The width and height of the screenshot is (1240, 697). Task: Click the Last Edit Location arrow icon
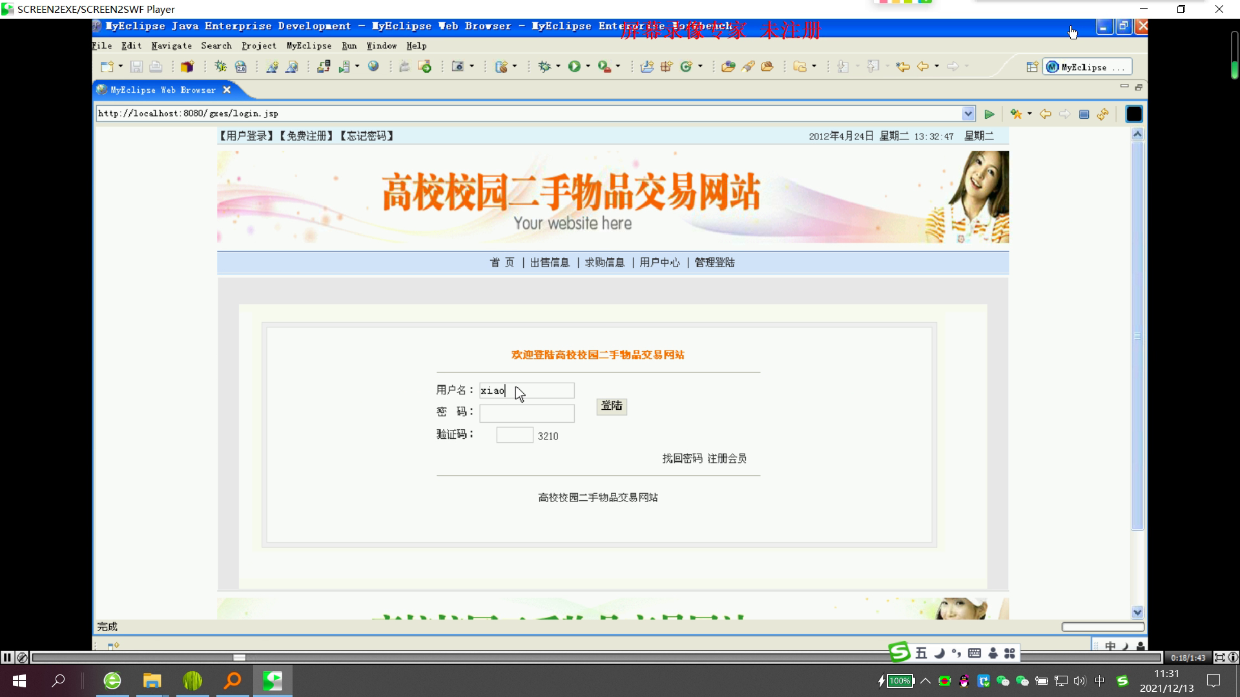903,66
